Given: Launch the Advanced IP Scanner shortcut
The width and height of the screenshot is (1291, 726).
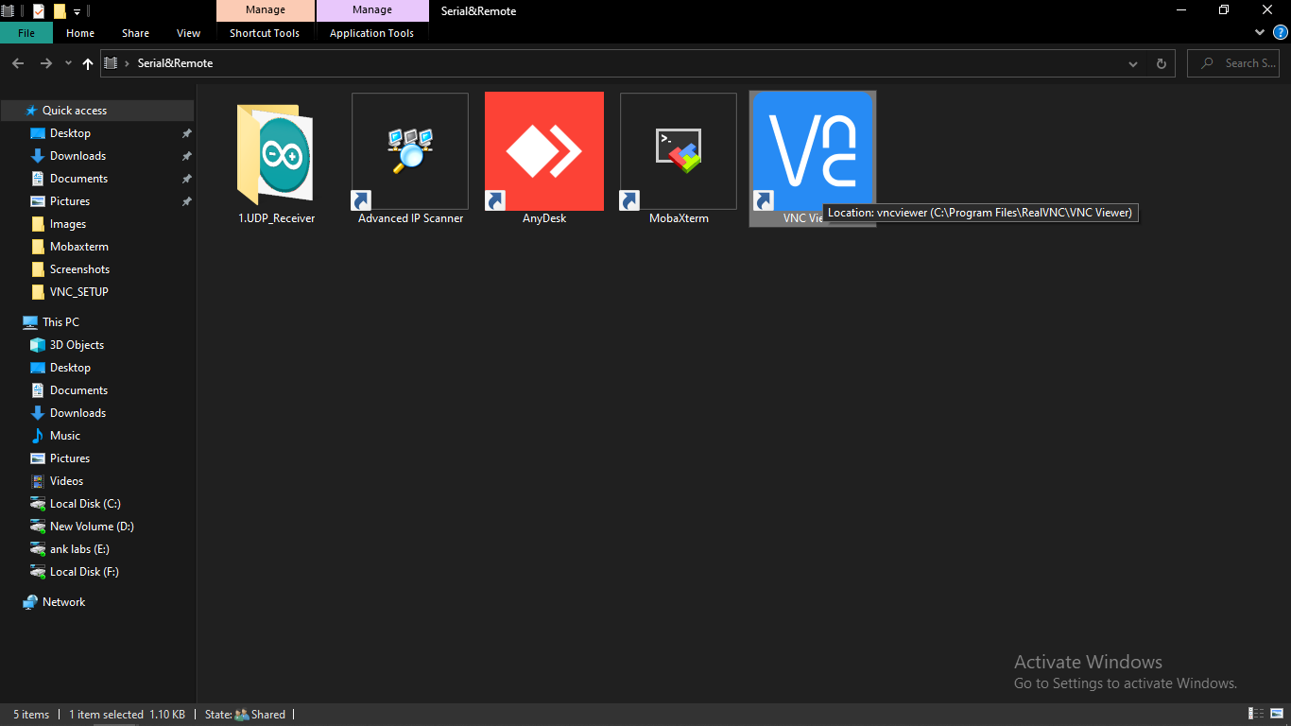Looking at the screenshot, I should coord(410,151).
